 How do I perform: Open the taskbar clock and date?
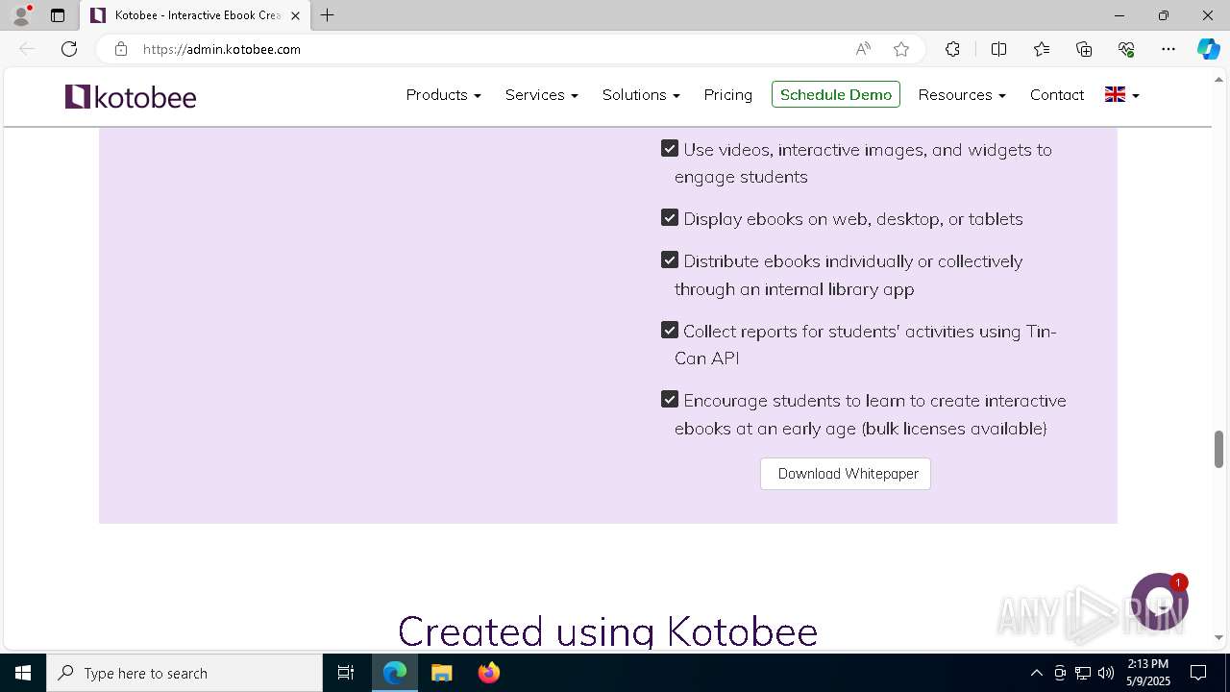point(1147,673)
